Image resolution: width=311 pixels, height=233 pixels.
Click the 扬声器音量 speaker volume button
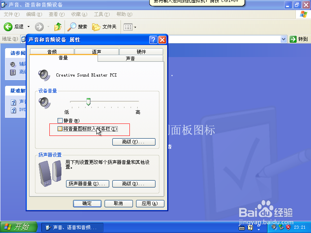87,184
